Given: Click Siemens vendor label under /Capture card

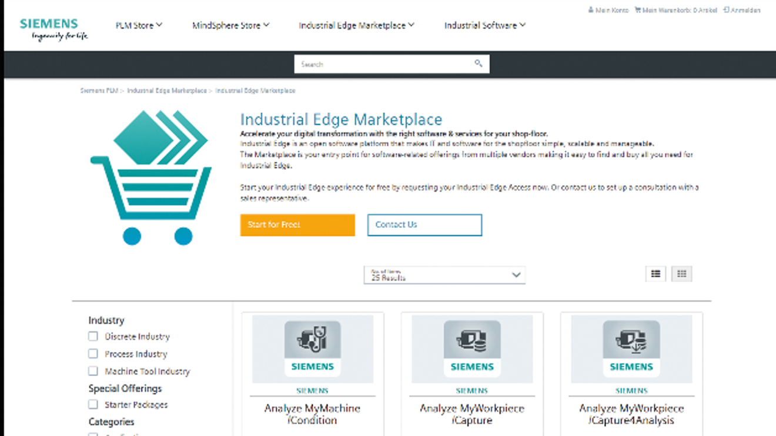Looking at the screenshot, I should click(x=472, y=391).
